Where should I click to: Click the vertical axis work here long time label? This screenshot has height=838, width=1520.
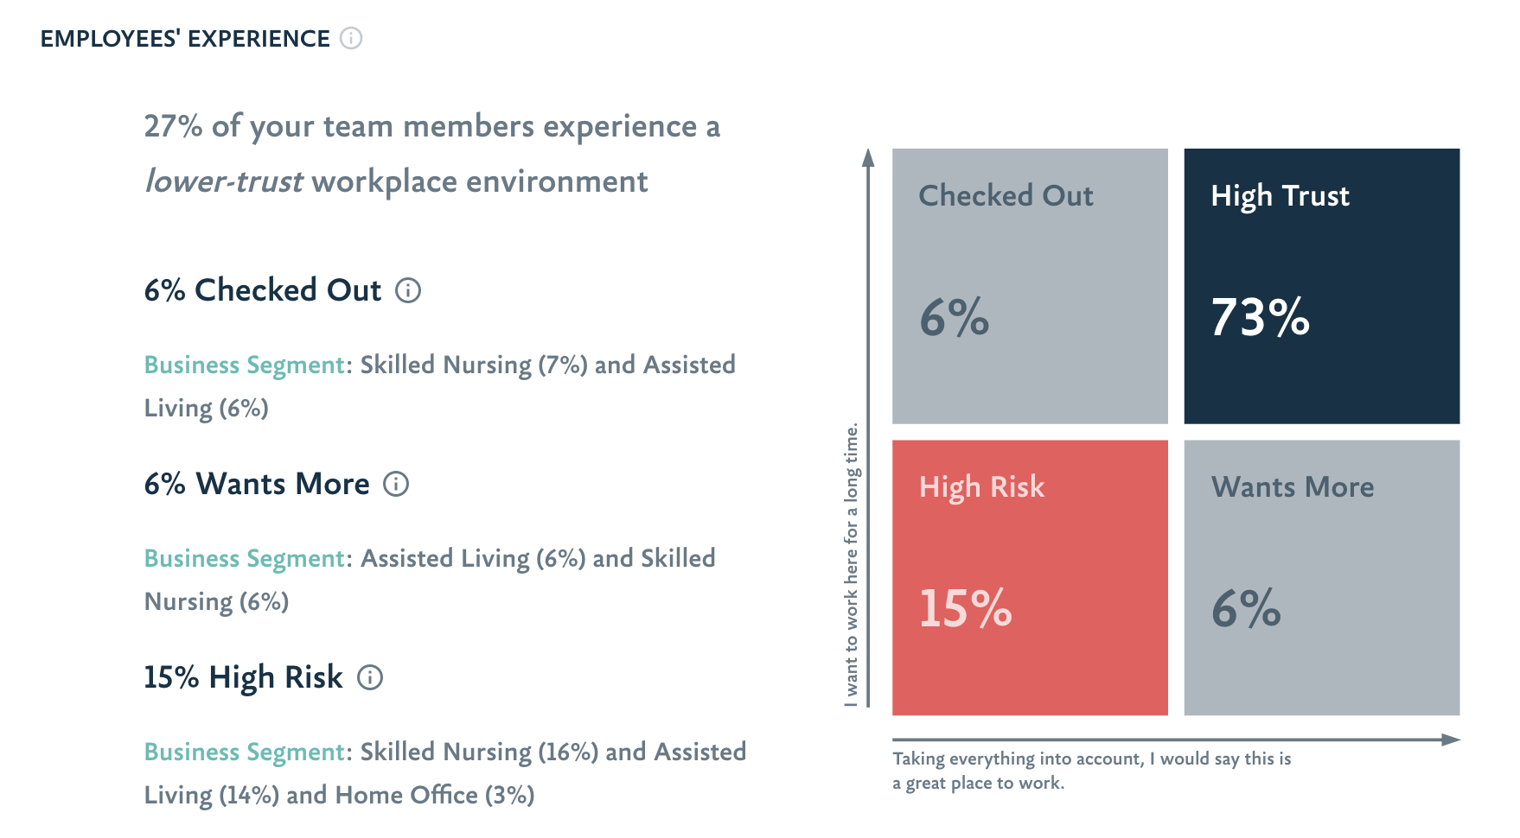[852, 565]
